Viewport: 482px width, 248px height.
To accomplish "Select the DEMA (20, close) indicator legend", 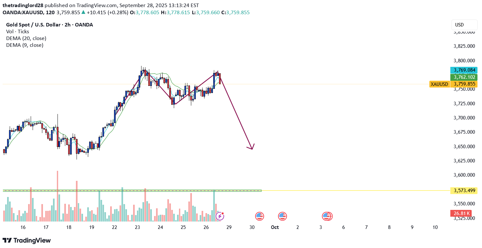I will (x=26, y=38).
